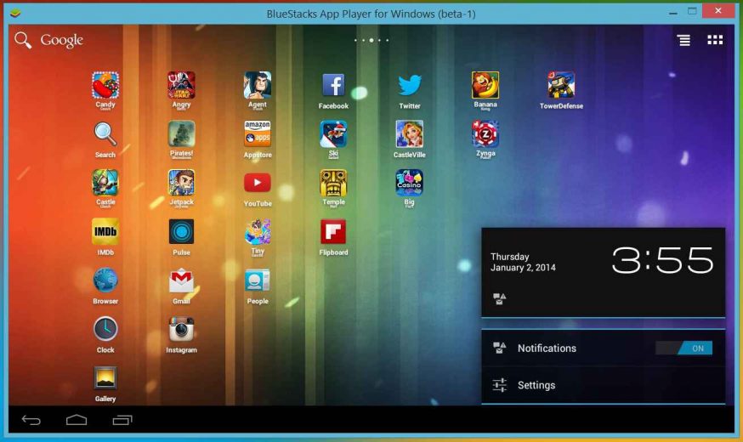Turn off the Notifications switch

[683, 348]
